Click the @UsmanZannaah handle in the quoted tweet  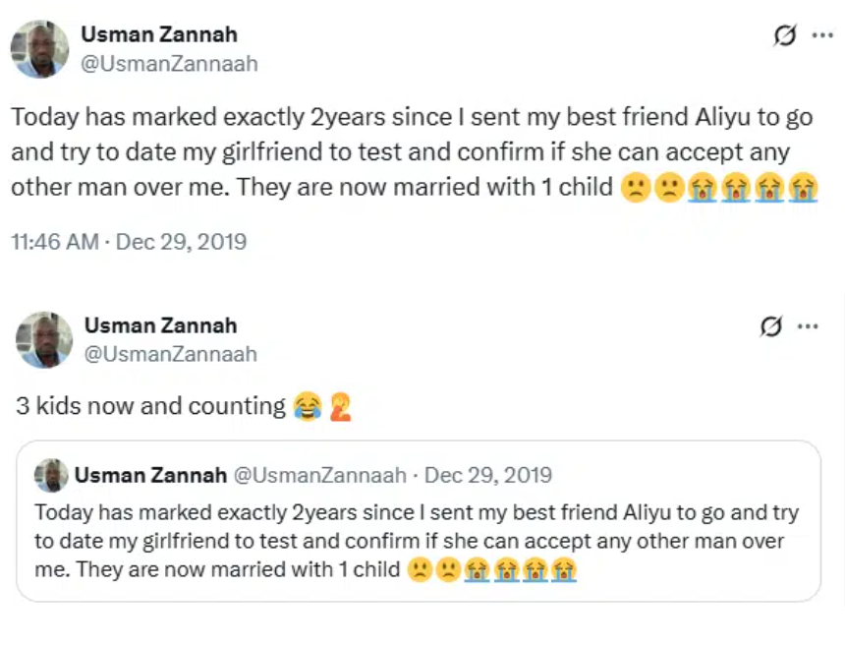(x=319, y=475)
